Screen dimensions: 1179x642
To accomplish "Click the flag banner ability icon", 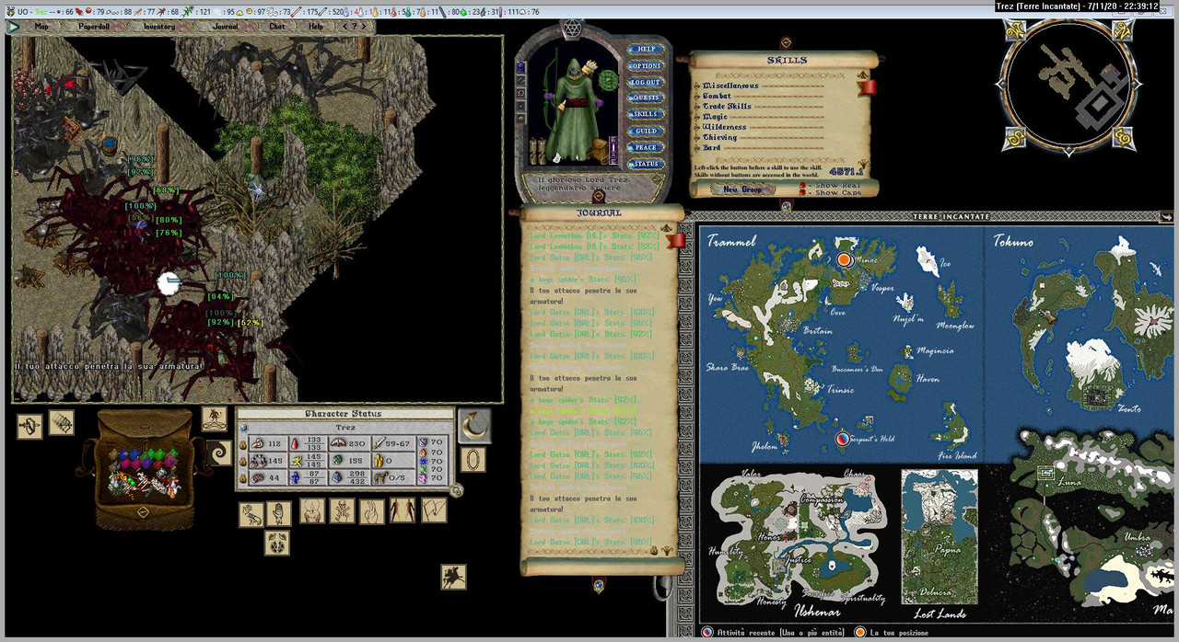I will point(434,510).
